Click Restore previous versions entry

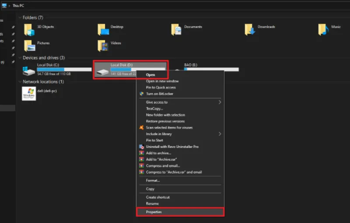pos(165,121)
